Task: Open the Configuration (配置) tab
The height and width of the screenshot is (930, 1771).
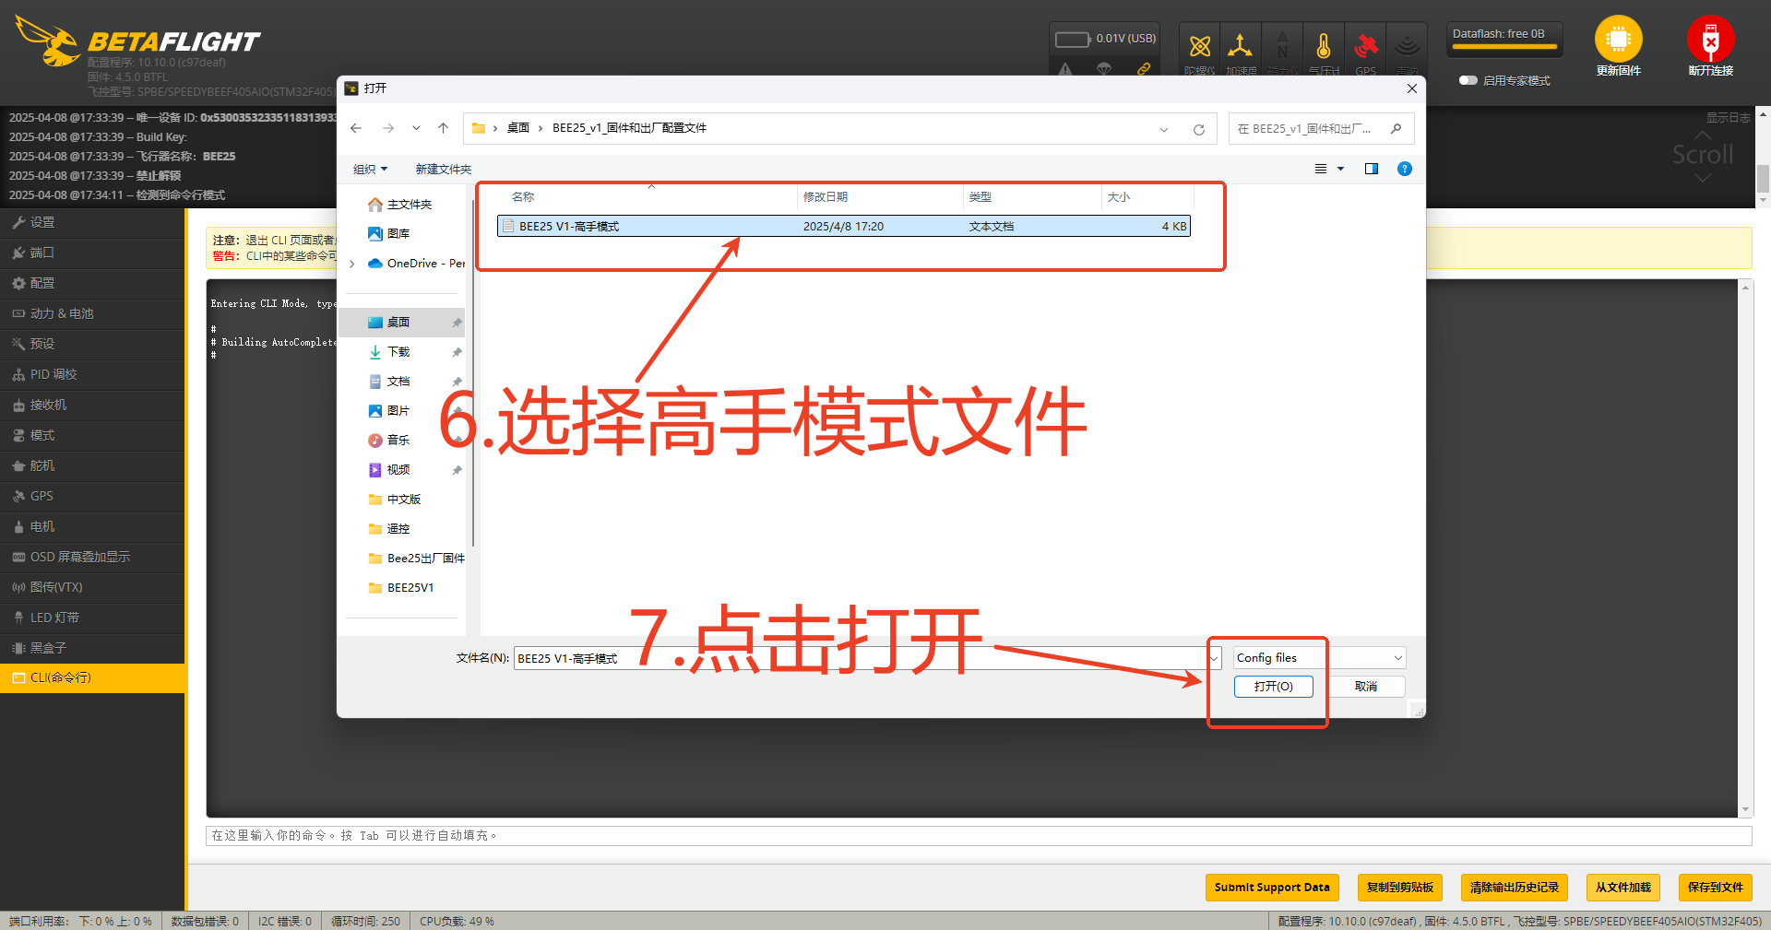Action: point(92,283)
